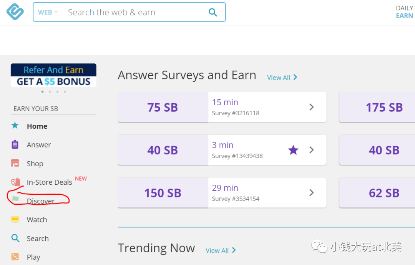The height and width of the screenshot is (265, 415).
Task: Select the Discover sidebar menu item
Action: [x=40, y=201]
